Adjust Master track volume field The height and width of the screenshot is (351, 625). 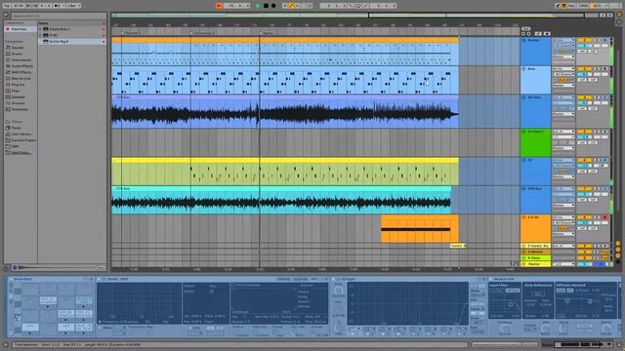click(x=585, y=264)
